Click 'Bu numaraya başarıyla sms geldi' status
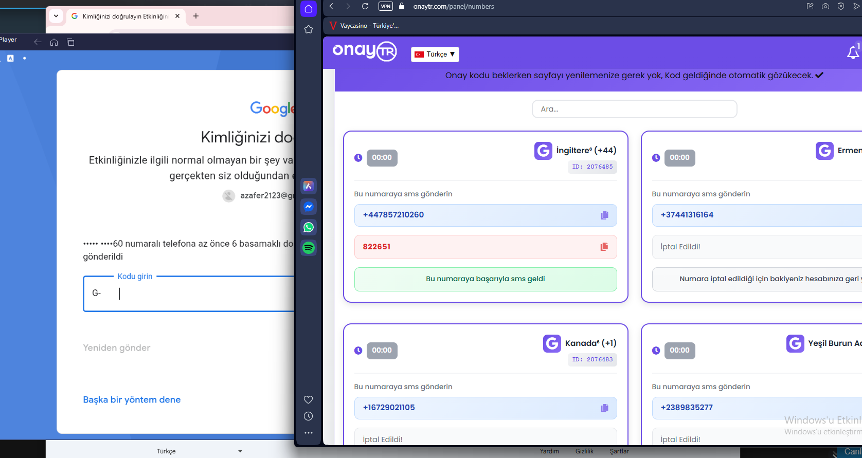Image resolution: width=862 pixels, height=458 pixels. [486, 279]
